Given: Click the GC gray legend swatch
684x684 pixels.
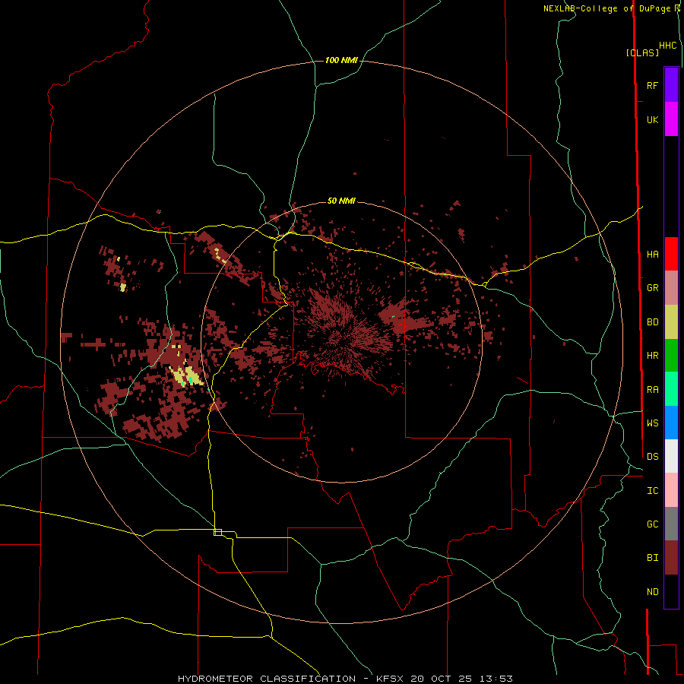Looking at the screenshot, I should 671,524.
